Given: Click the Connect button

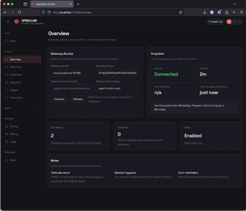Looking at the screenshot, I should 59,99.
